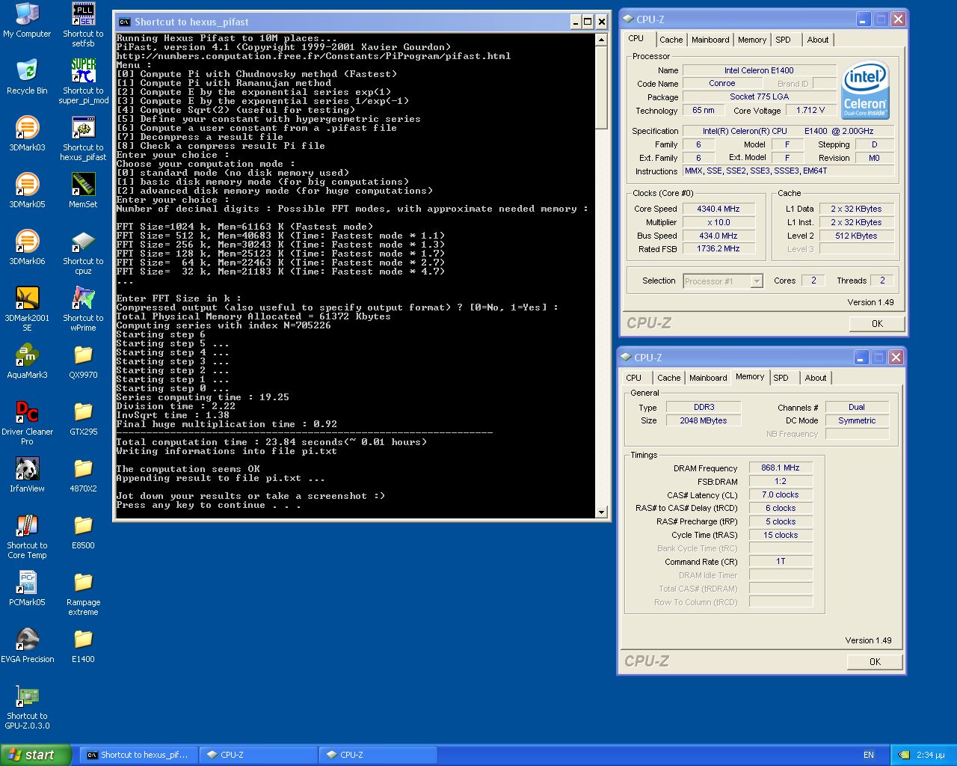Switch to first CPU-Z taskbar button
The image size is (957, 766).
click(257, 755)
